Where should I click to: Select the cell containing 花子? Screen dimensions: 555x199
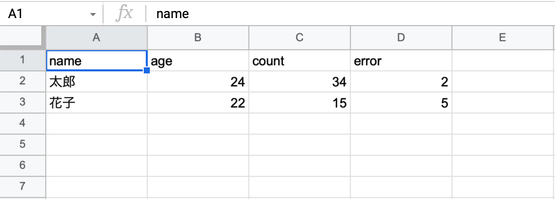click(x=97, y=103)
